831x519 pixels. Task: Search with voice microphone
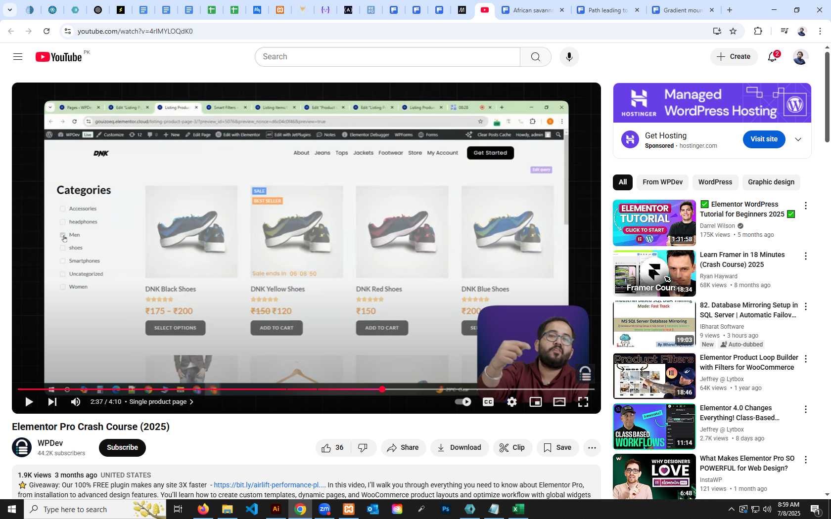click(569, 57)
